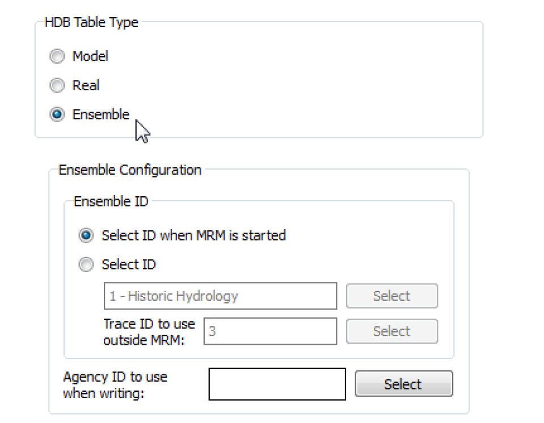
Task: Click the Trace ID field showing 3
Action: (269, 331)
